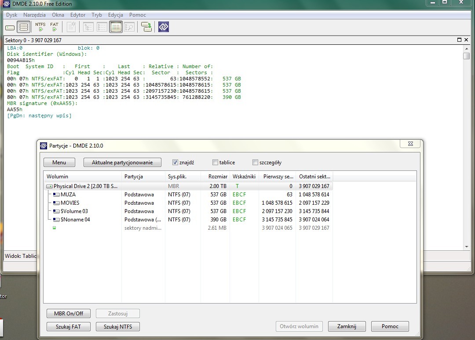Click the Pierwszy se... column header
Screen dimensions: 475x340
277,176
